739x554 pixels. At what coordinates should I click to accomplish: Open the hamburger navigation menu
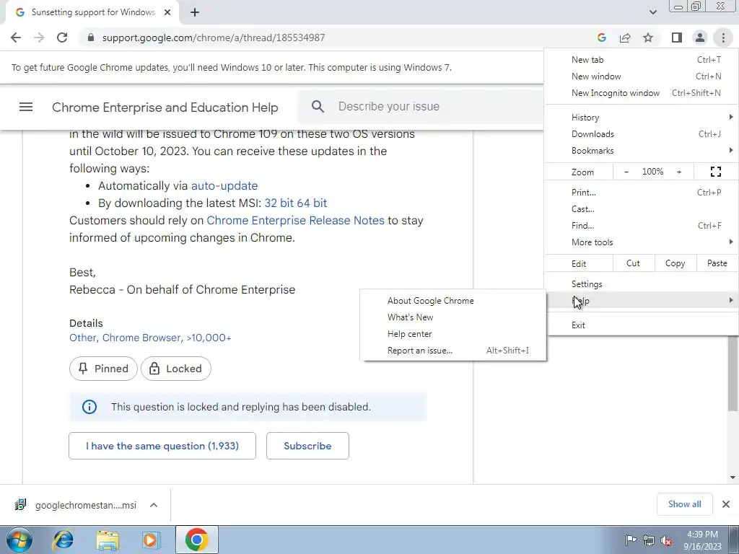[26, 107]
